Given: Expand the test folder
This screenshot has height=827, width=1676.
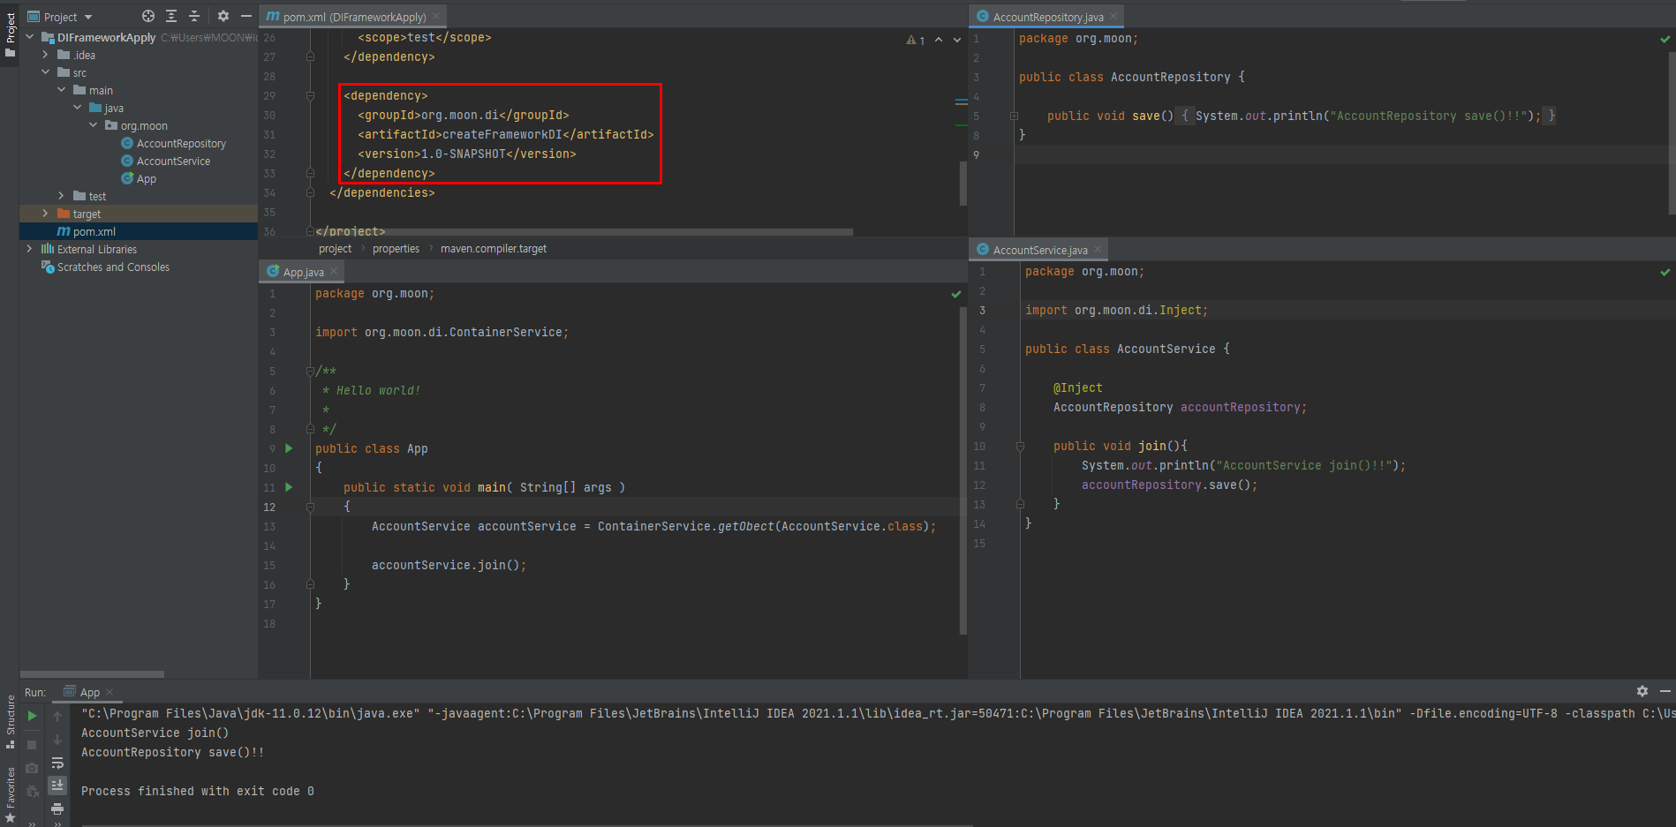Looking at the screenshot, I should click(62, 196).
